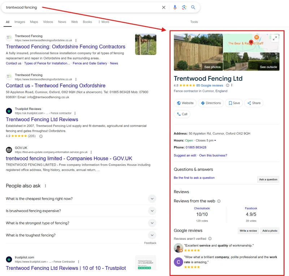Open 'Contact us - Trentwood Fencing Oxfordshire' result

point(56,86)
